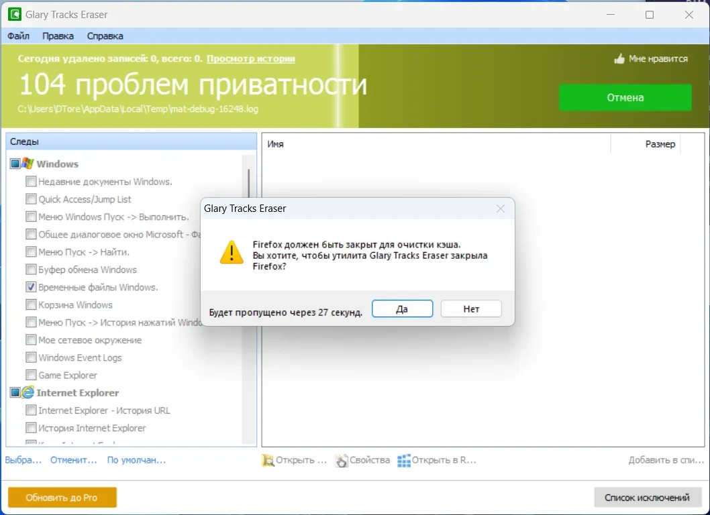Click the Отменит... link
The height and width of the screenshot is (515, 710).
74,460
